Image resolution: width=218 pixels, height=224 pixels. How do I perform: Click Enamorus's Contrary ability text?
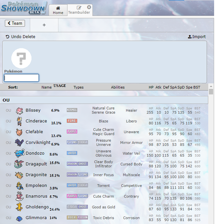click(x=131, y=196)
